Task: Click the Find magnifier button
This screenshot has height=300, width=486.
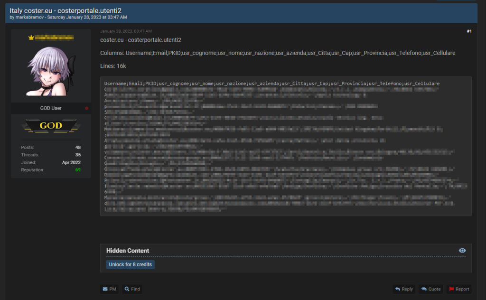Action: 132,289
